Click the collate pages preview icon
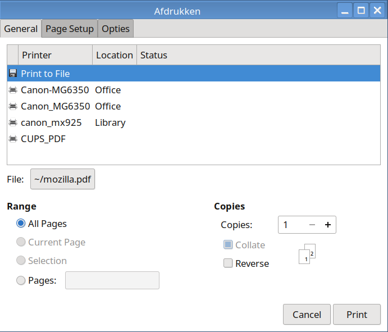 click(307, 254)
